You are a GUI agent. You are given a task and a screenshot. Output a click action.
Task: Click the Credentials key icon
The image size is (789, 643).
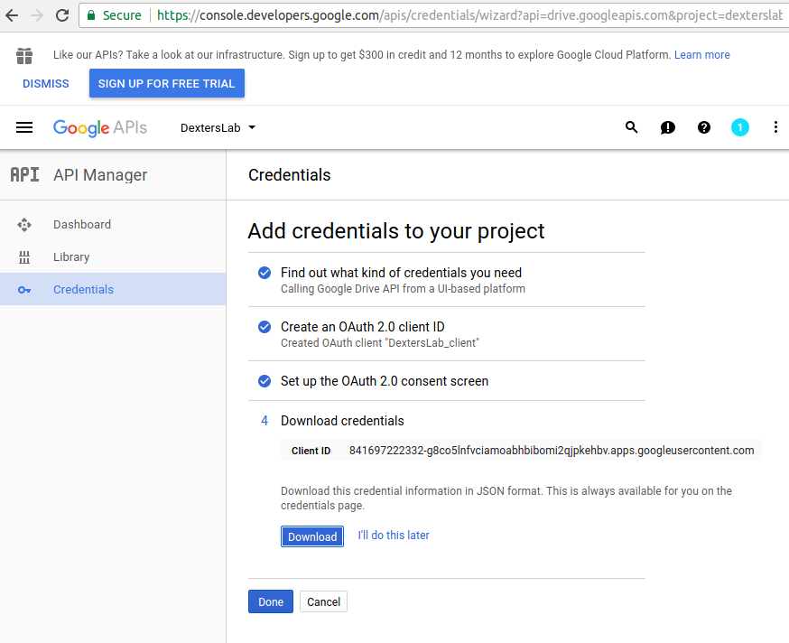coord(24,290)
